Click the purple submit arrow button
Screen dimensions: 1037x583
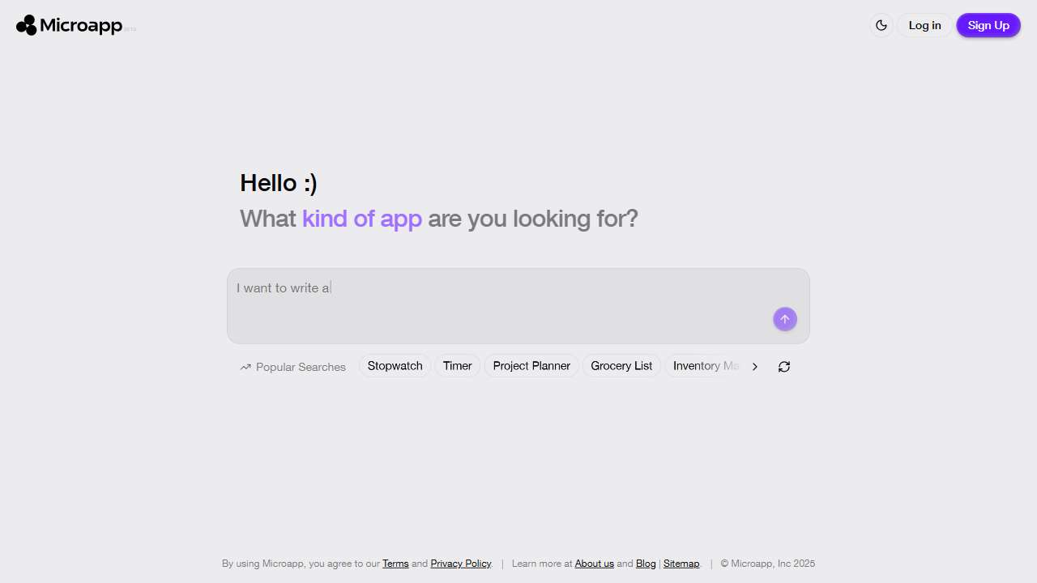(x=784, y=318)
